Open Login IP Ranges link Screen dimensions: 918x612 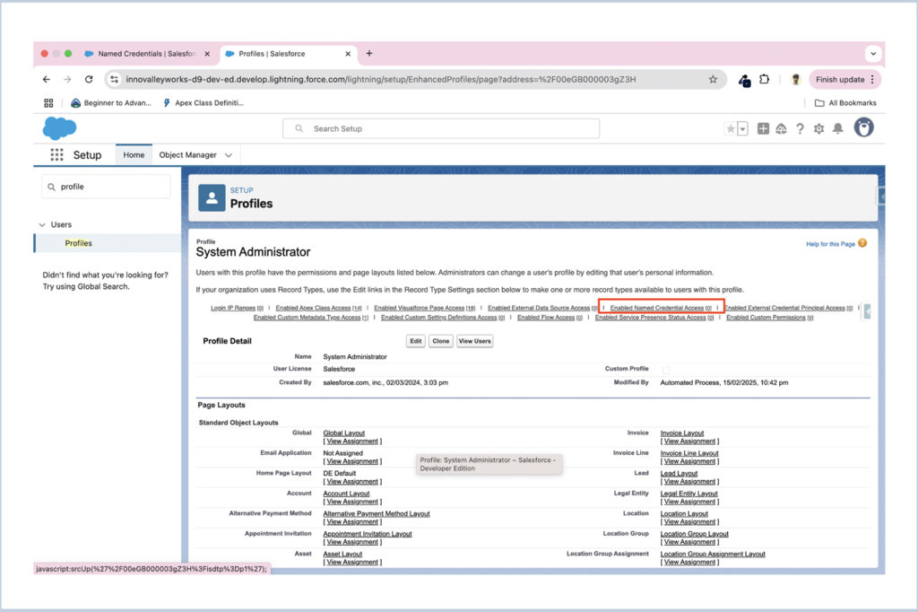tap(237, 308)
